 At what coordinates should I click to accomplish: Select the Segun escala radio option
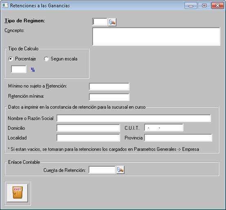coord(46,59)
